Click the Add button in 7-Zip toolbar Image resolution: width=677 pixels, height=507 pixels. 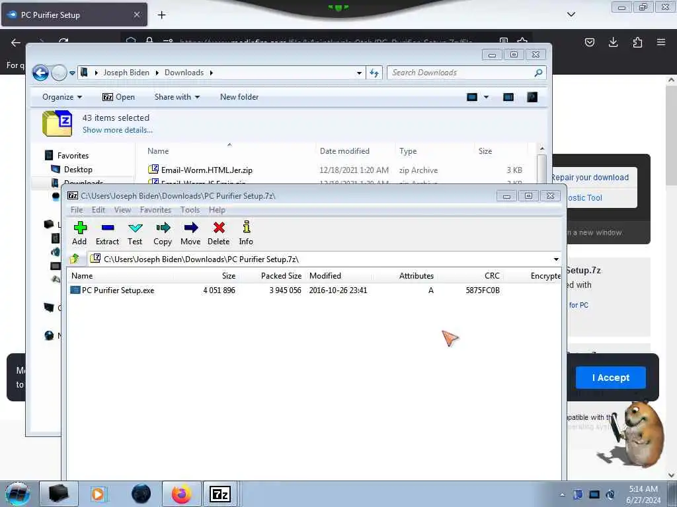80,233
